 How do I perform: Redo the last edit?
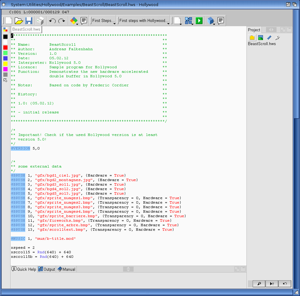point(62,21)
